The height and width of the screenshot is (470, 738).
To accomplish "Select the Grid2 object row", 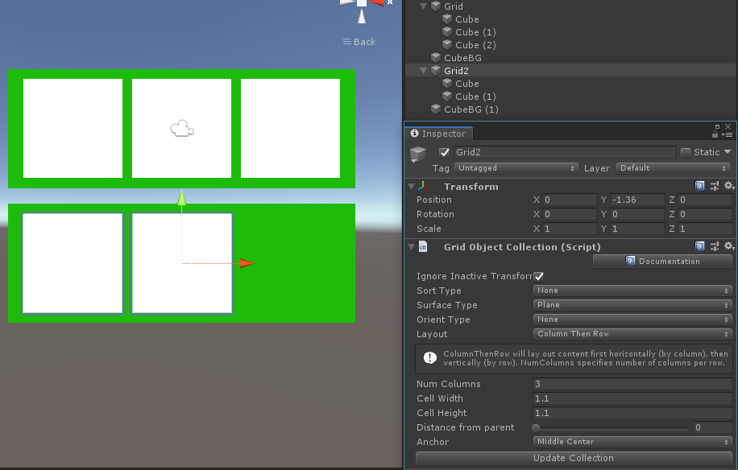I will tap(571, 71).
